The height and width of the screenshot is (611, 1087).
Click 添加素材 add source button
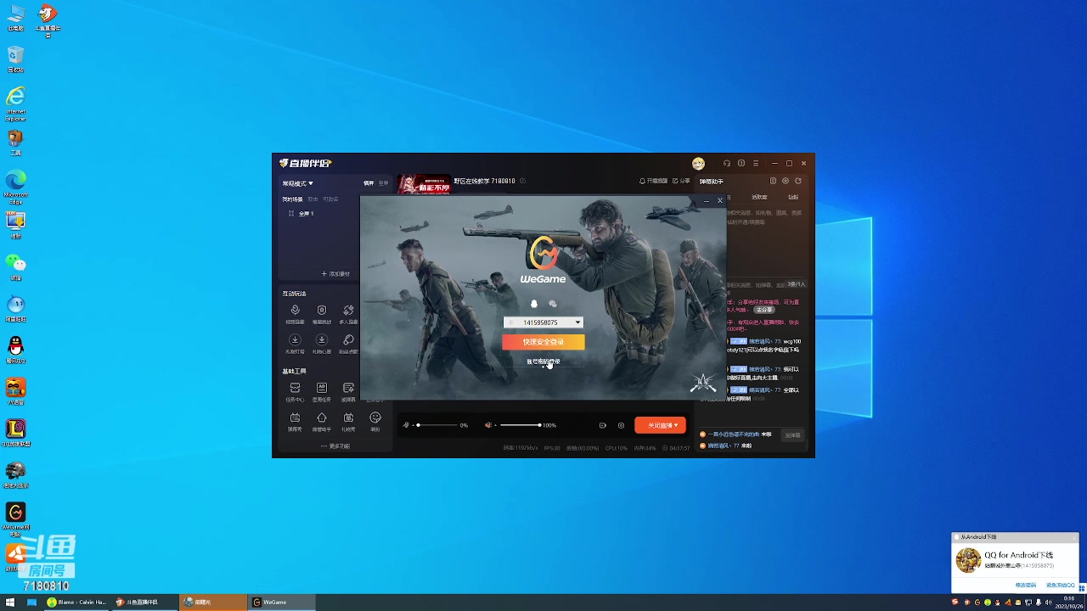[335, 274]
